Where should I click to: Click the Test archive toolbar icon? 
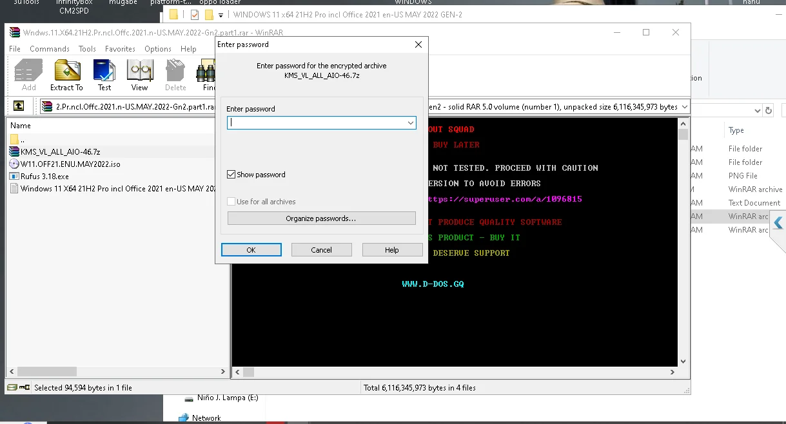coord(104,75)
